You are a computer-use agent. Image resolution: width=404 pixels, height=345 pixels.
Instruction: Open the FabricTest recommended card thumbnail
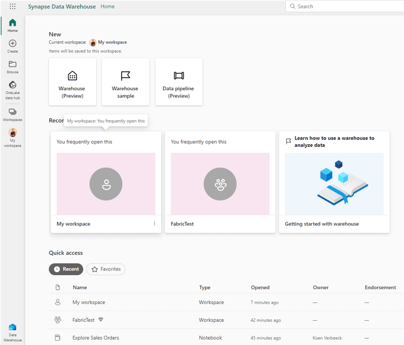[220, 184]
